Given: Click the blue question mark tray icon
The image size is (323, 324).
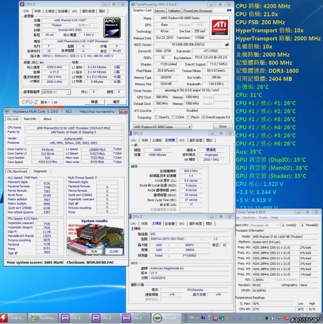Looking at the screenshot, I should [x=203, y=318].
